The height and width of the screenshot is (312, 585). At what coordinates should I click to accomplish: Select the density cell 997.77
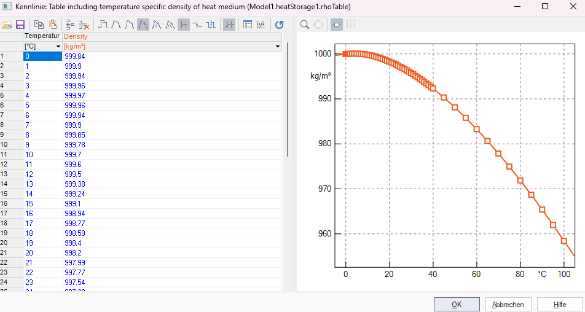[172, 272]
